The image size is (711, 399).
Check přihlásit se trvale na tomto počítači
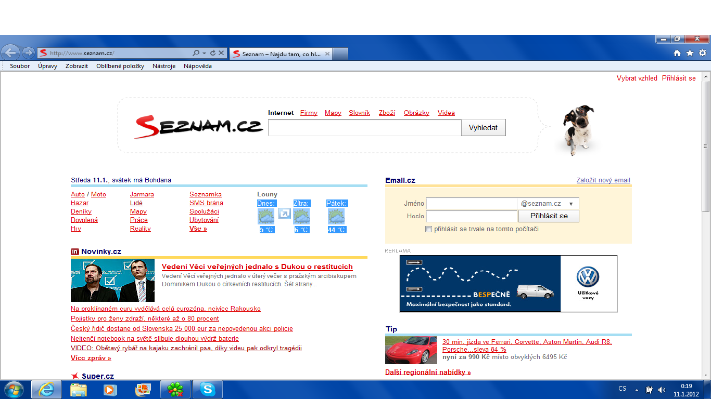[429, 229]
